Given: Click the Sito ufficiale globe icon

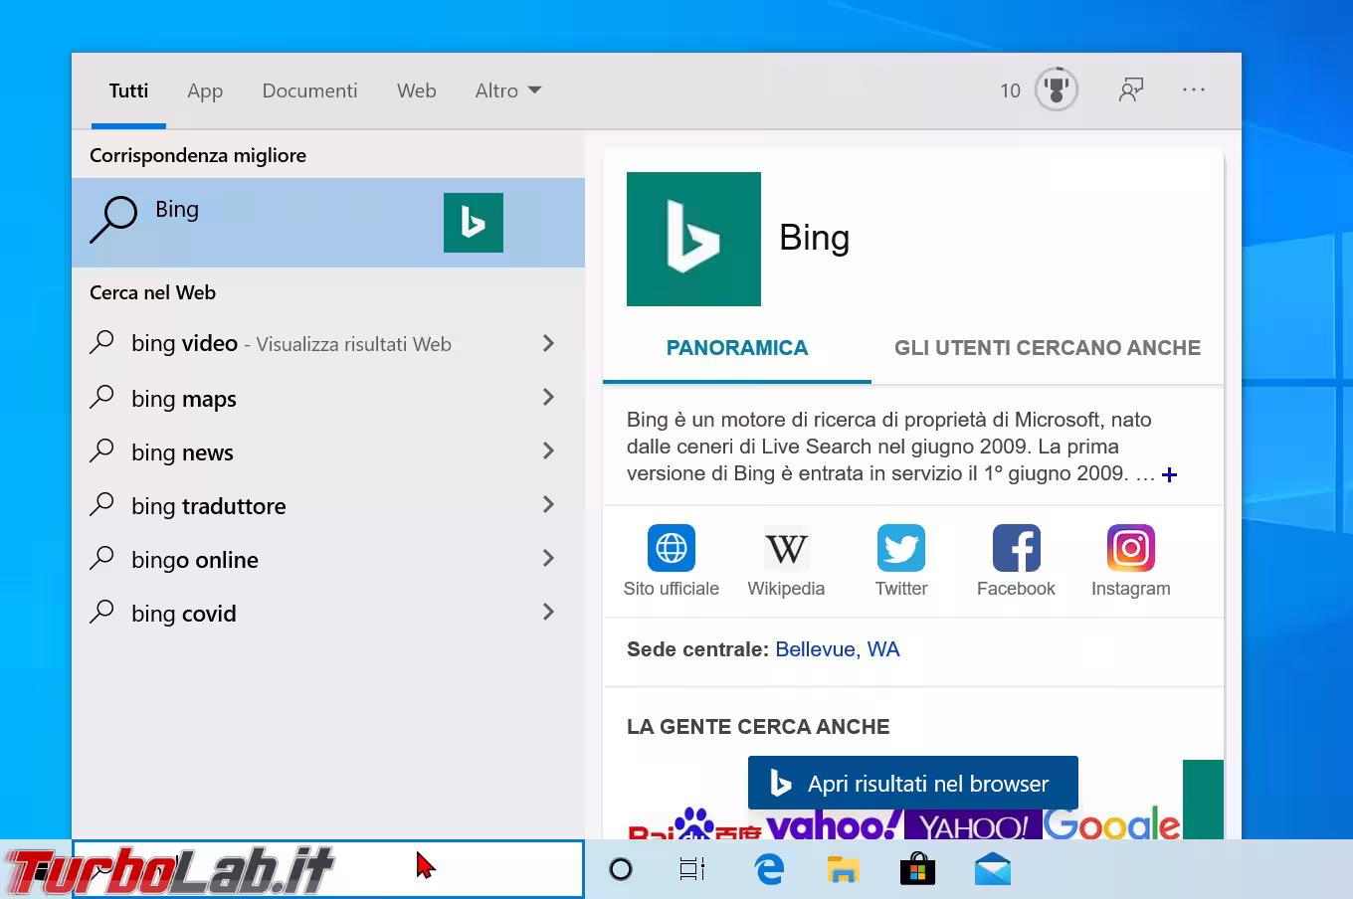Looking at the screenshot, I should 671,548.
